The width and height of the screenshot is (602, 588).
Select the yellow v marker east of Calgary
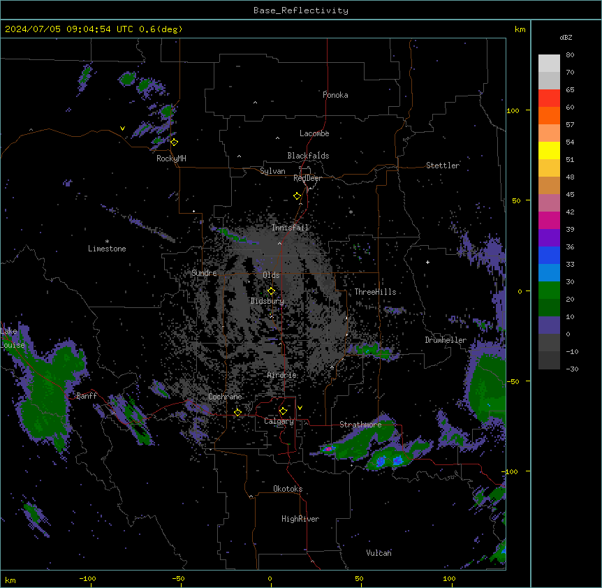click(300, 408)
